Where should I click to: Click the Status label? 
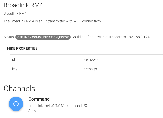tap(9, 37)
